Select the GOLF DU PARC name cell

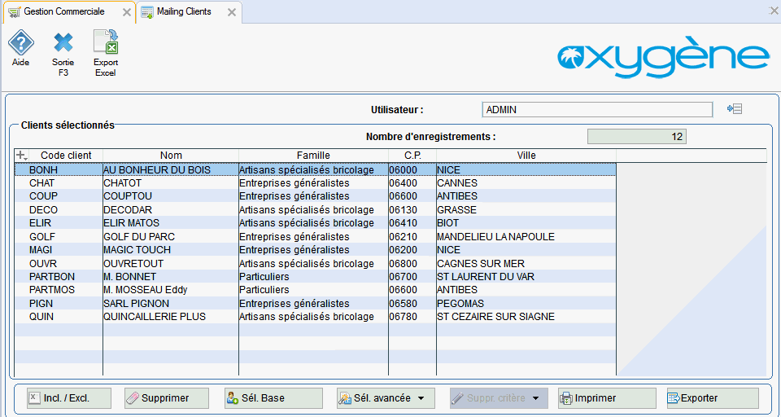coord(171,236)
